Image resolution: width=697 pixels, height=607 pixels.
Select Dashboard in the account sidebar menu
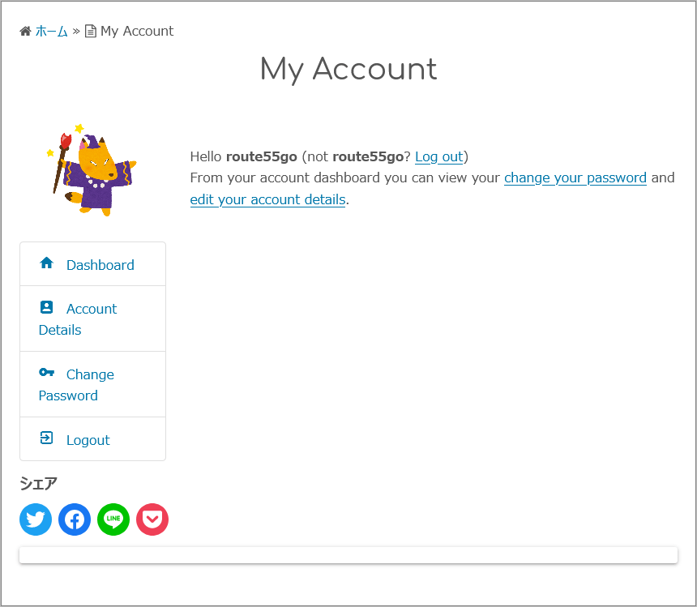(x=100, y=265)
